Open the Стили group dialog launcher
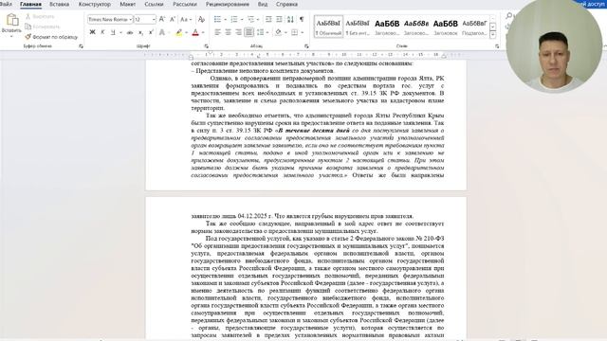607x341 pixels. 497,46
